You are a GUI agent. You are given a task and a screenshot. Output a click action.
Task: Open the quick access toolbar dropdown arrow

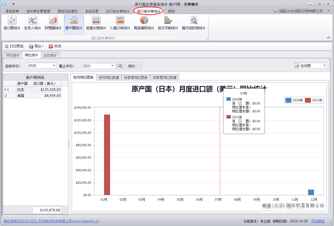[14, 4]
